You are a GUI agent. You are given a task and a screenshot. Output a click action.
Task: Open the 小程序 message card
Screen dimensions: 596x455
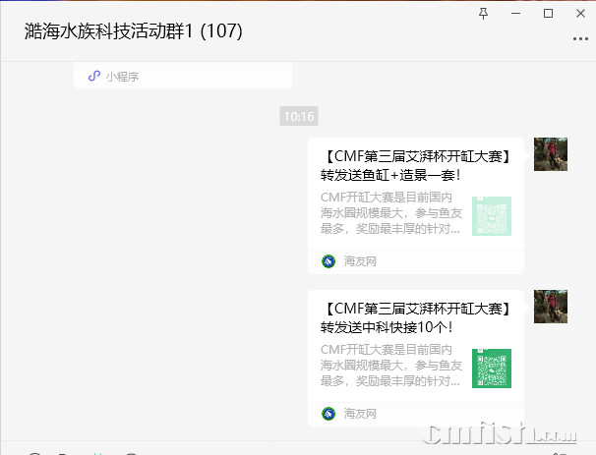(183, 76)
